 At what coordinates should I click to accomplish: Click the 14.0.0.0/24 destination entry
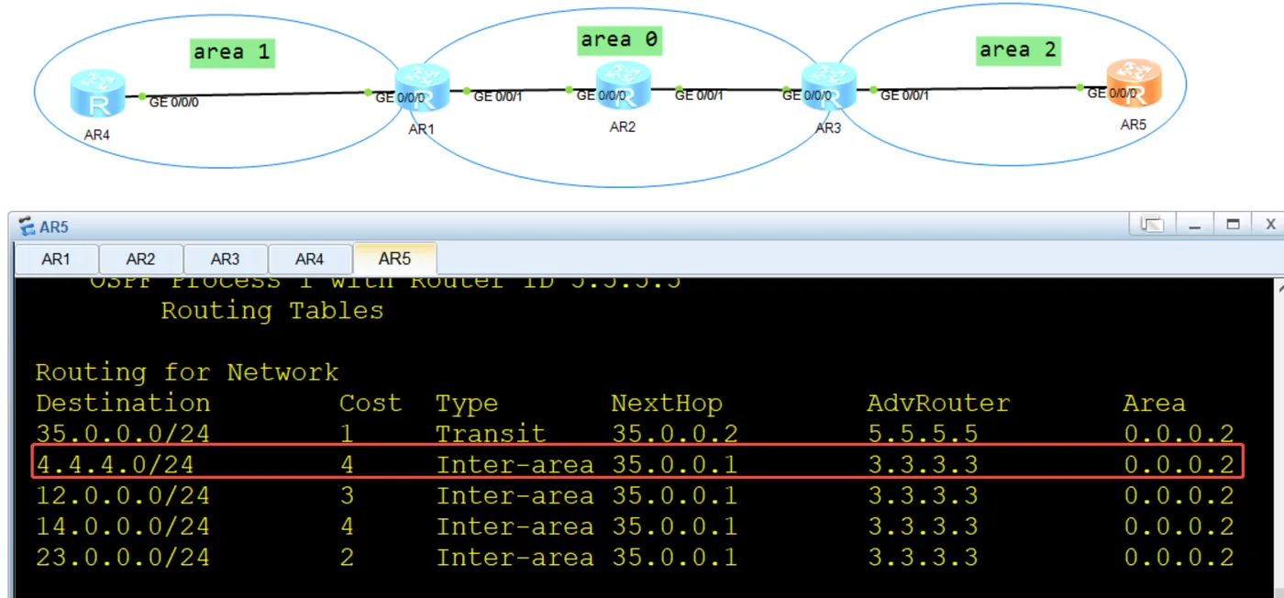[123, 527]
